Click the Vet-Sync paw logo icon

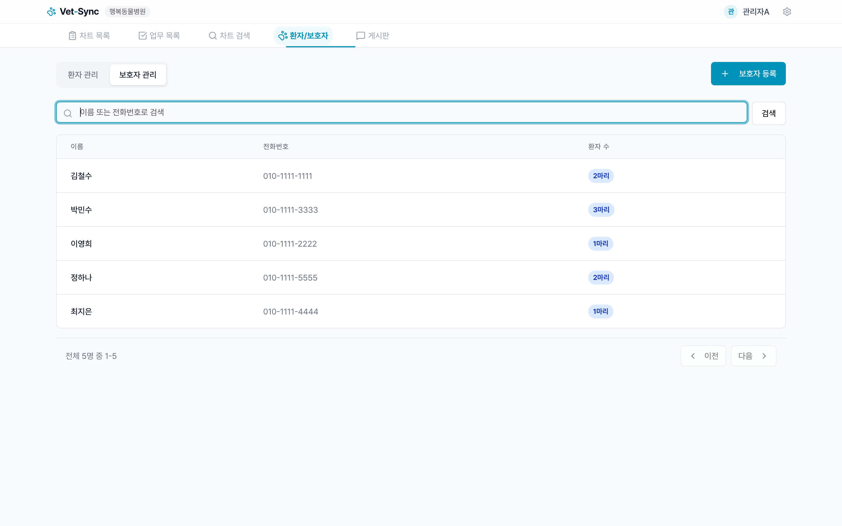51,12
